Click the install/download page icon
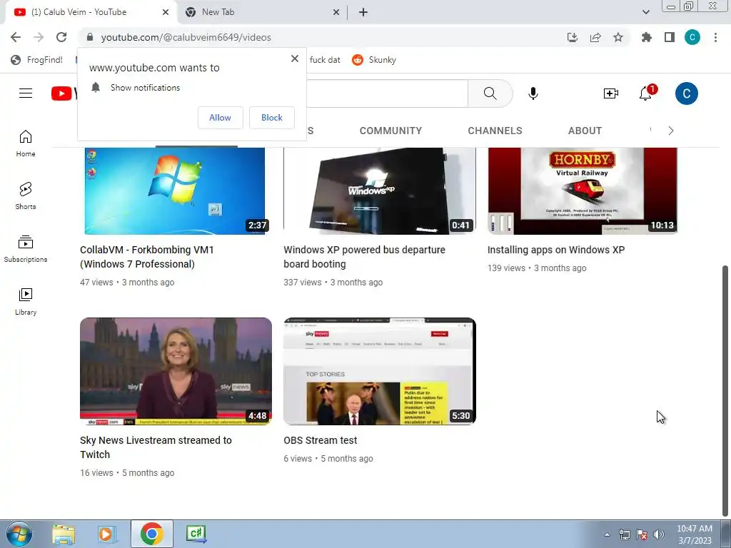 point(573,37)
